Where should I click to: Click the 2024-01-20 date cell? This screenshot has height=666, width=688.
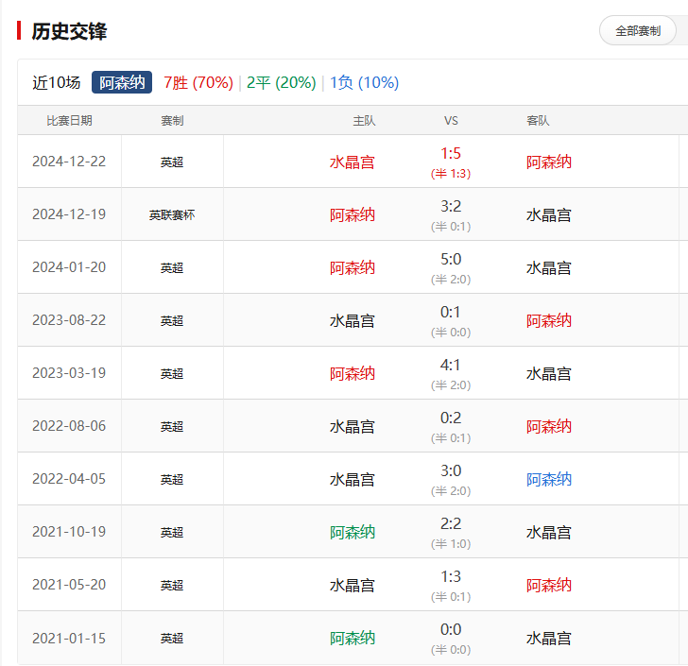click(69, 267)
